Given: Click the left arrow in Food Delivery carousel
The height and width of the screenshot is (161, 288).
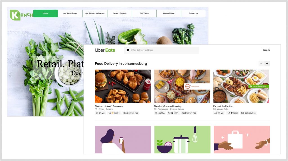Looking at the screenshot, I should tap(261, 63).
